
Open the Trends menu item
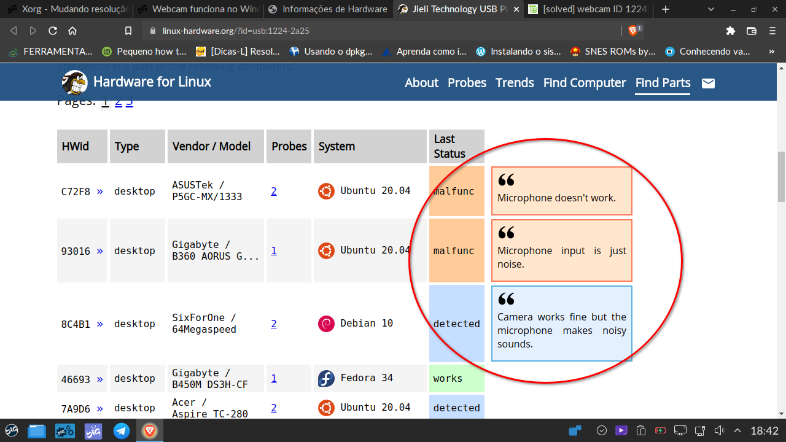[x=515, y=83]
